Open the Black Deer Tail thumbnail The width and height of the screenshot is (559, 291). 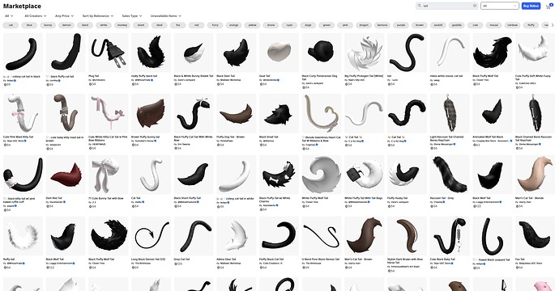[236, 53]
